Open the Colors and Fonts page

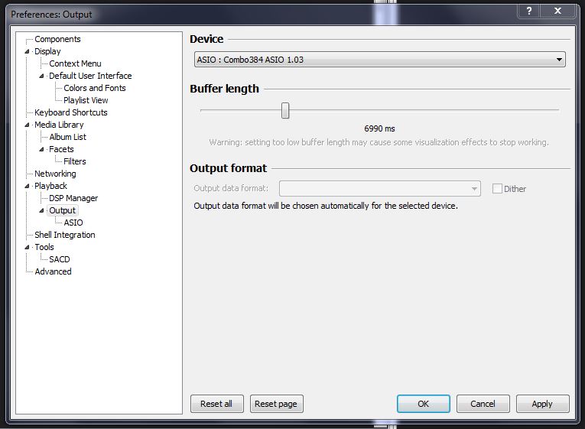(94, 89)
